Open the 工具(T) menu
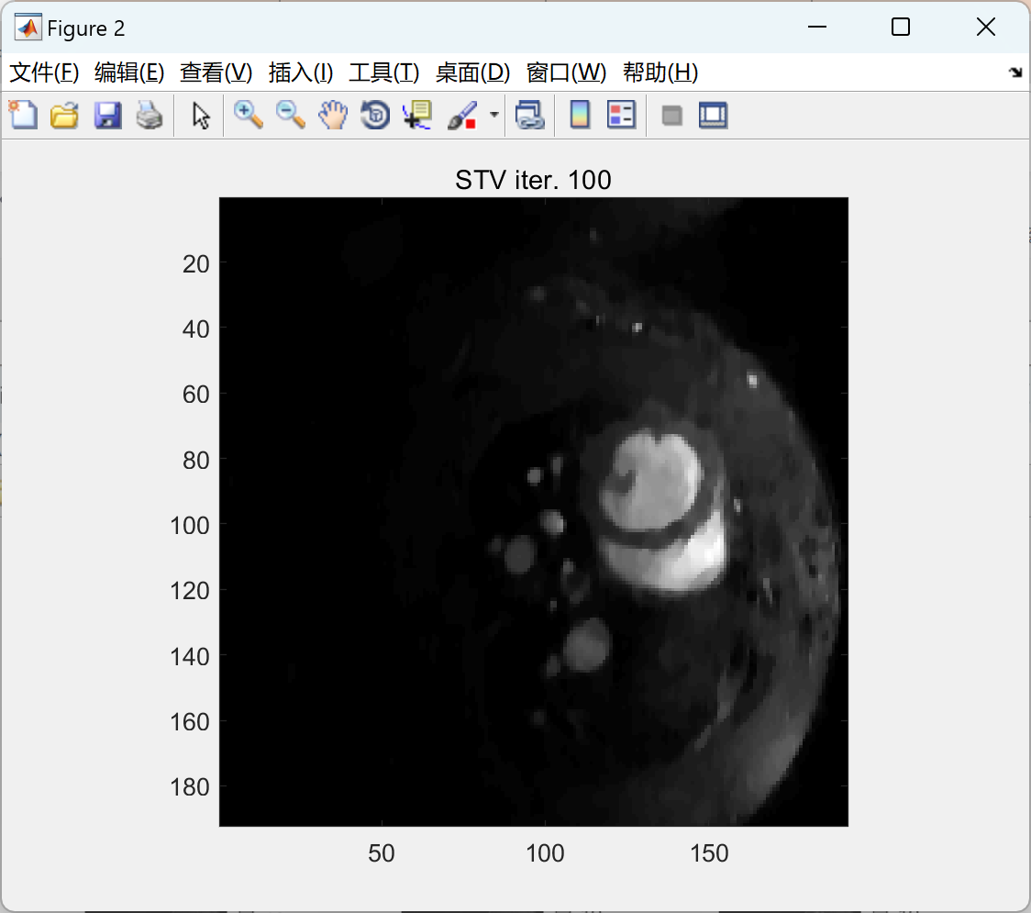 coord(384,72)
